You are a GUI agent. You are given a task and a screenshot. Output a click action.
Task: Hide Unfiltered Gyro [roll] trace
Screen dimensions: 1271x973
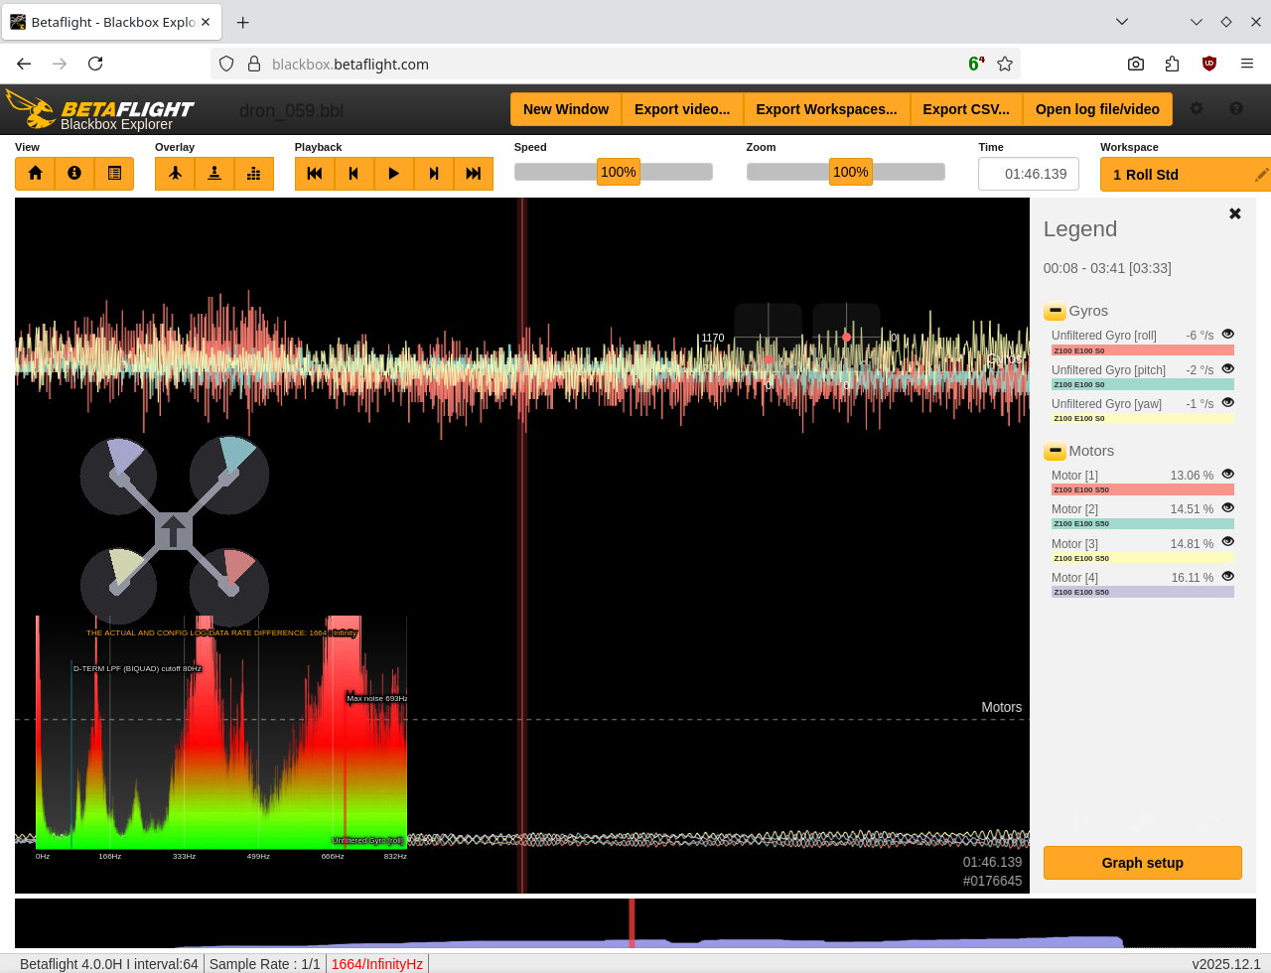pos(1228,335)
